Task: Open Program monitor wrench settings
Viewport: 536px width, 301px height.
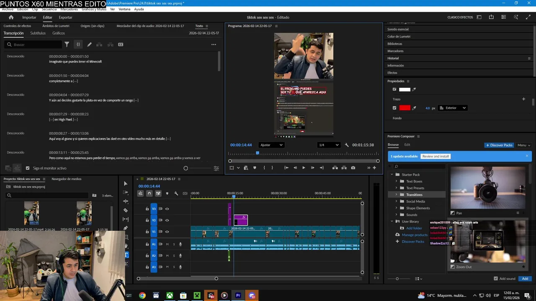Action: (347, 145)
